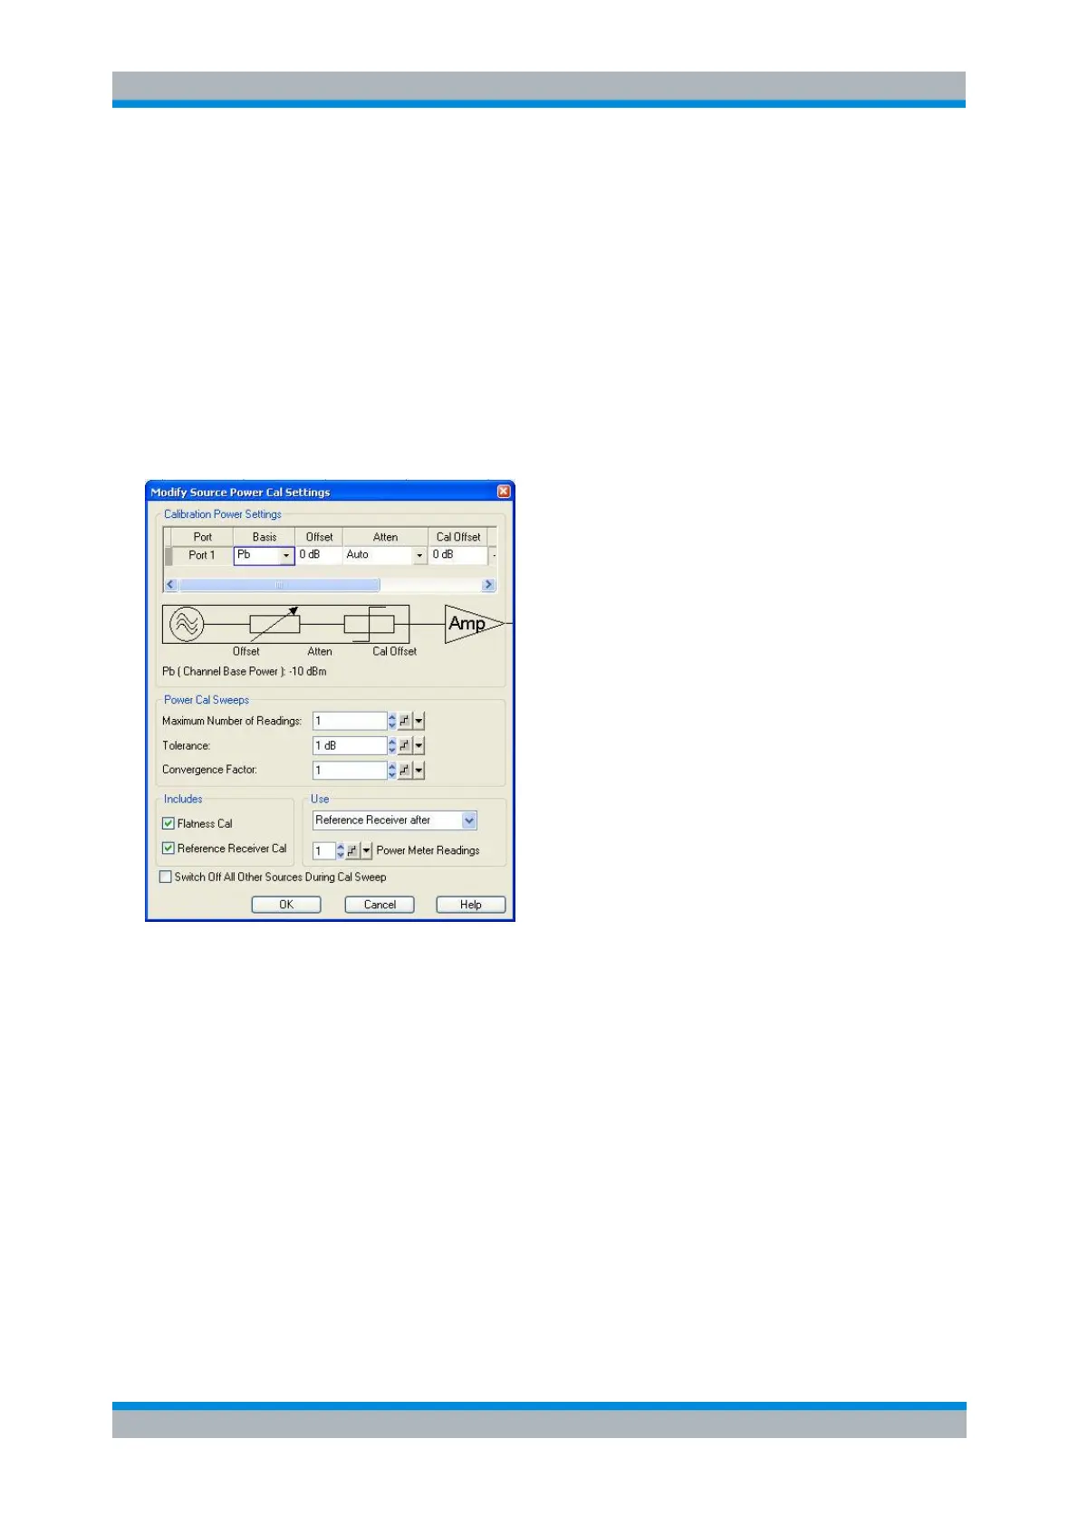This screenshot has height=1525, width=1078.
Task: Click the row selector handle left of Port 1
Action: pyautogui.click(x=168, y=555)
